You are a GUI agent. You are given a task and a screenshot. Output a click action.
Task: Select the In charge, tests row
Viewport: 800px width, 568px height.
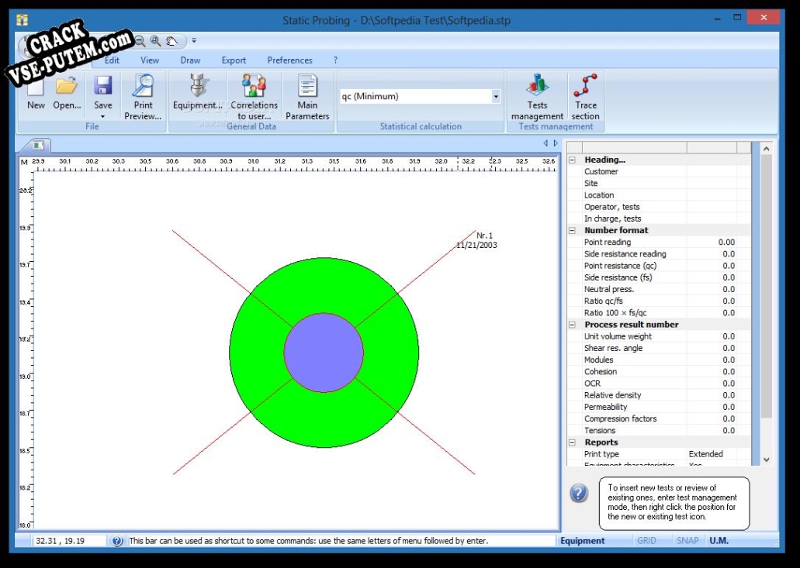(x=659, y=219)
